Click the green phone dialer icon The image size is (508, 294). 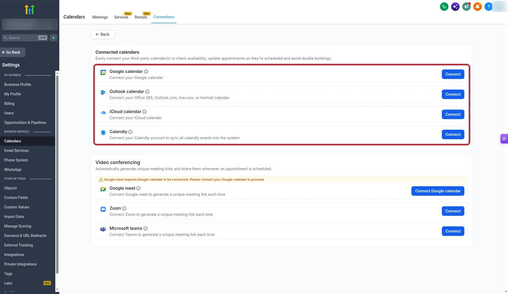pos(444,7)
